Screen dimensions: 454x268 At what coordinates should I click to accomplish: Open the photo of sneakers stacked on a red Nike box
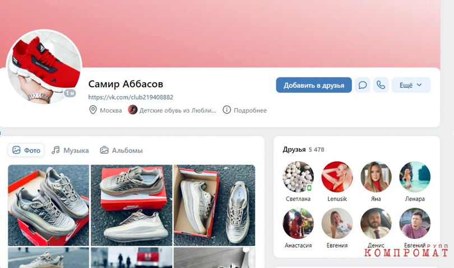[x=132, y=205]
